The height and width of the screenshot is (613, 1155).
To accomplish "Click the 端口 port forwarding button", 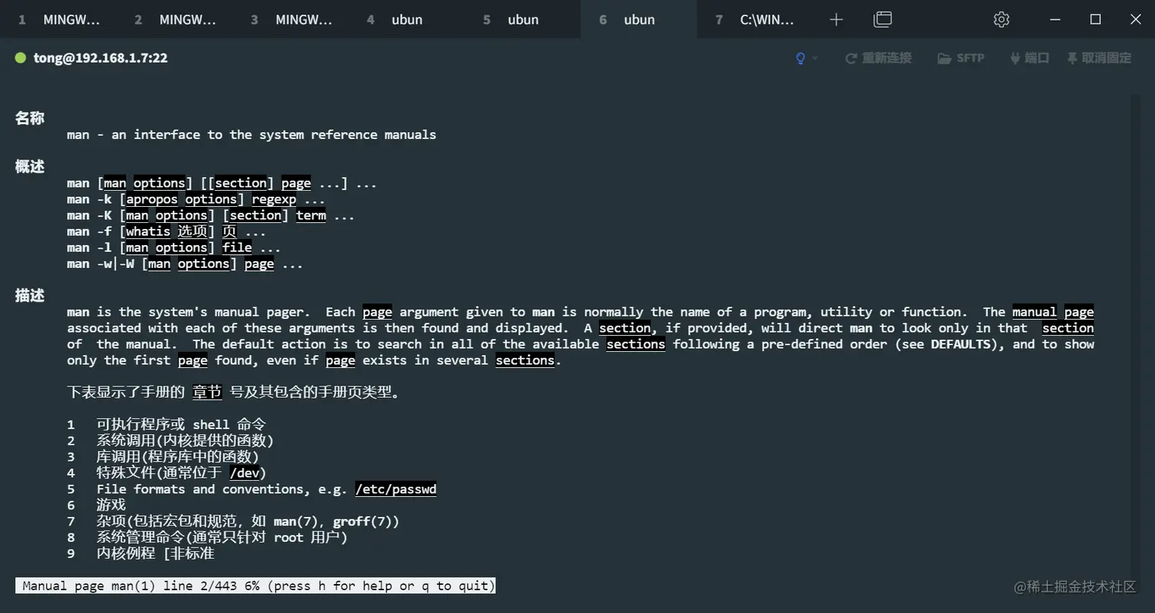I will click(x=1029, y=58).
